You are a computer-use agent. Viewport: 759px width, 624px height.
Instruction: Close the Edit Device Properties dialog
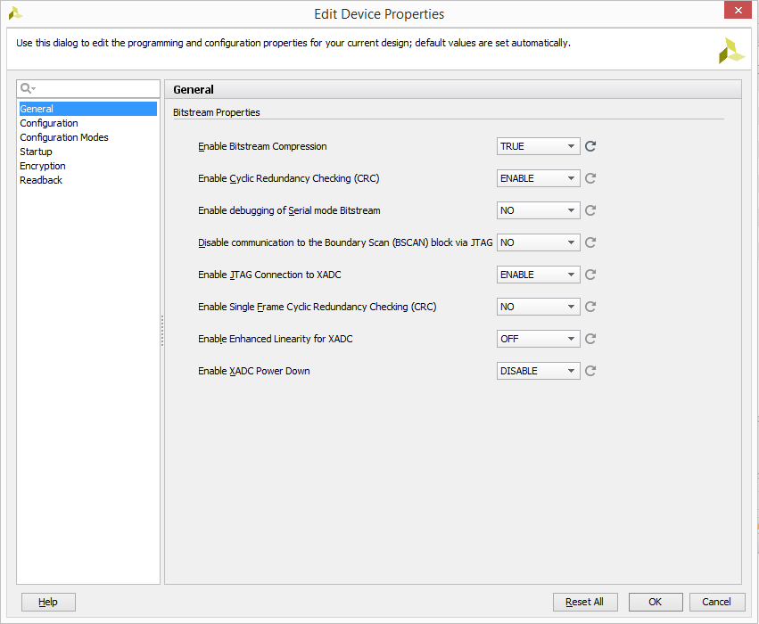tap(738, 10)
